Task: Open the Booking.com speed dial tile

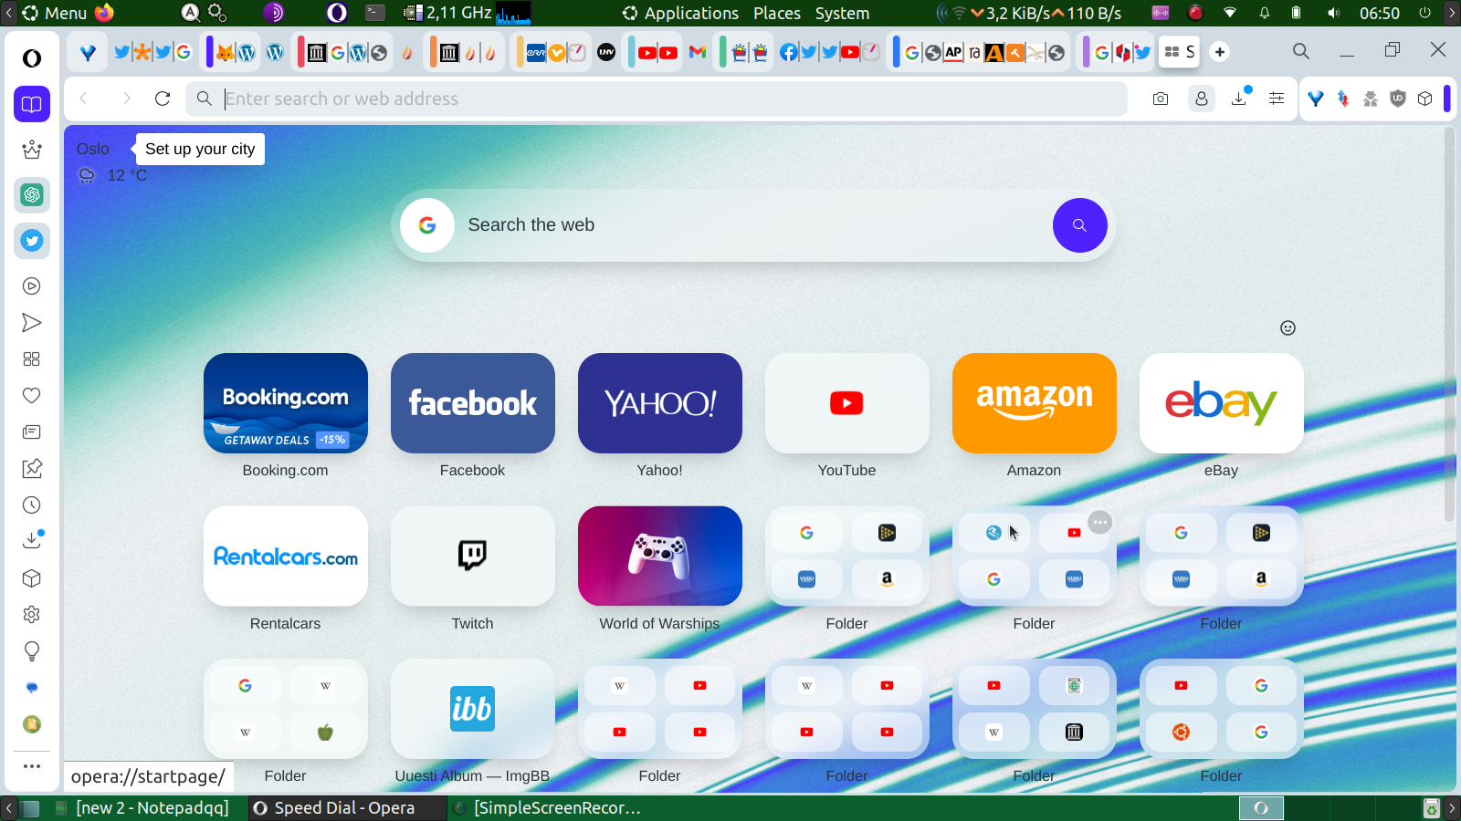Action: (x=286, y=403)
